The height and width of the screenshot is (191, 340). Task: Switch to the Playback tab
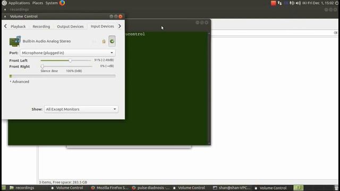pos(18,27)
